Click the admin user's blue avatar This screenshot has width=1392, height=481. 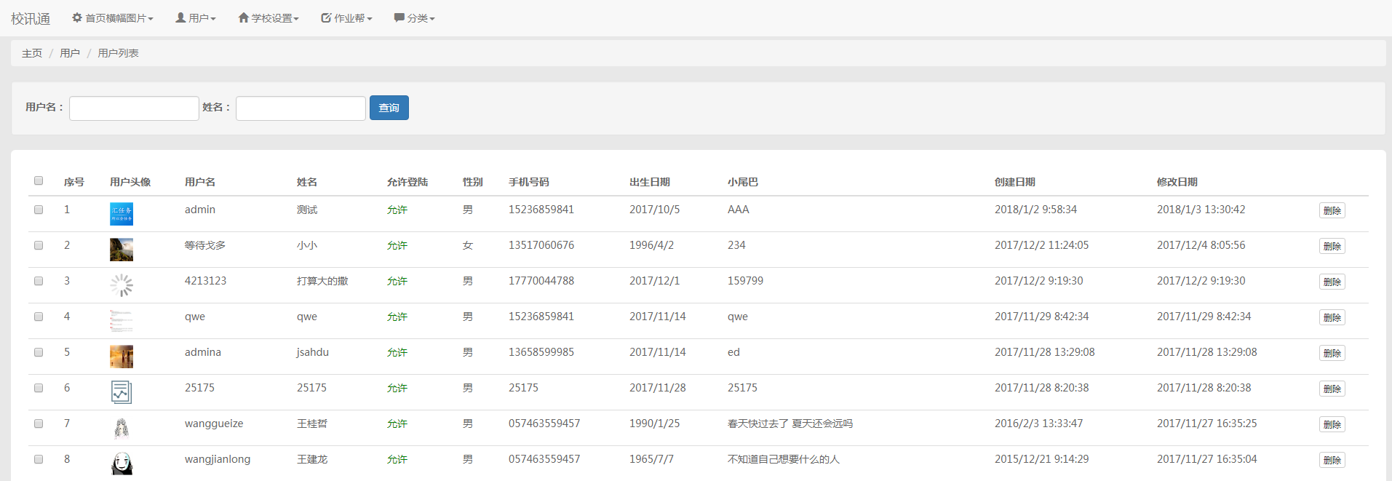pos(122,214)
